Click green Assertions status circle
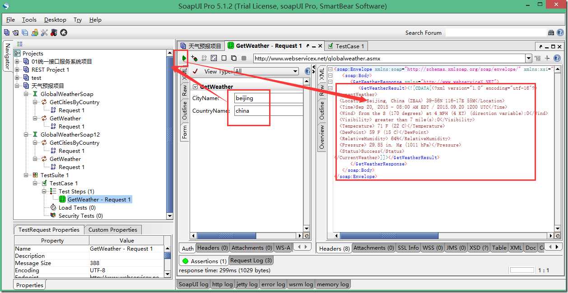 pyautogui.click(x=185, y=261)
